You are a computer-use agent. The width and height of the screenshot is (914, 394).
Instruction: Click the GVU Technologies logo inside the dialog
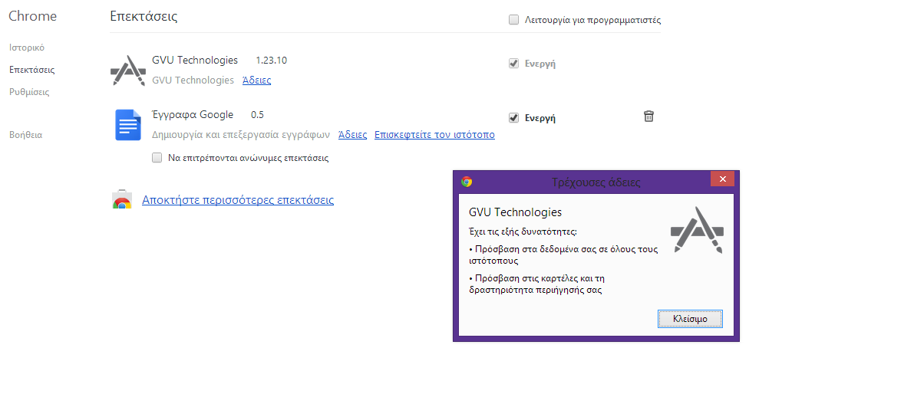(697, 228)
